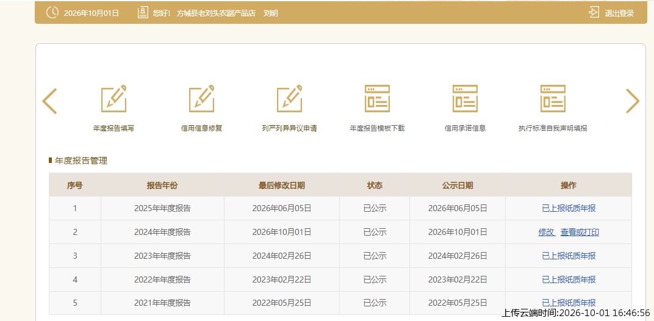
Task: Open the 执行标准自我声明填报 icon
Action: click(x=553, y=98)
